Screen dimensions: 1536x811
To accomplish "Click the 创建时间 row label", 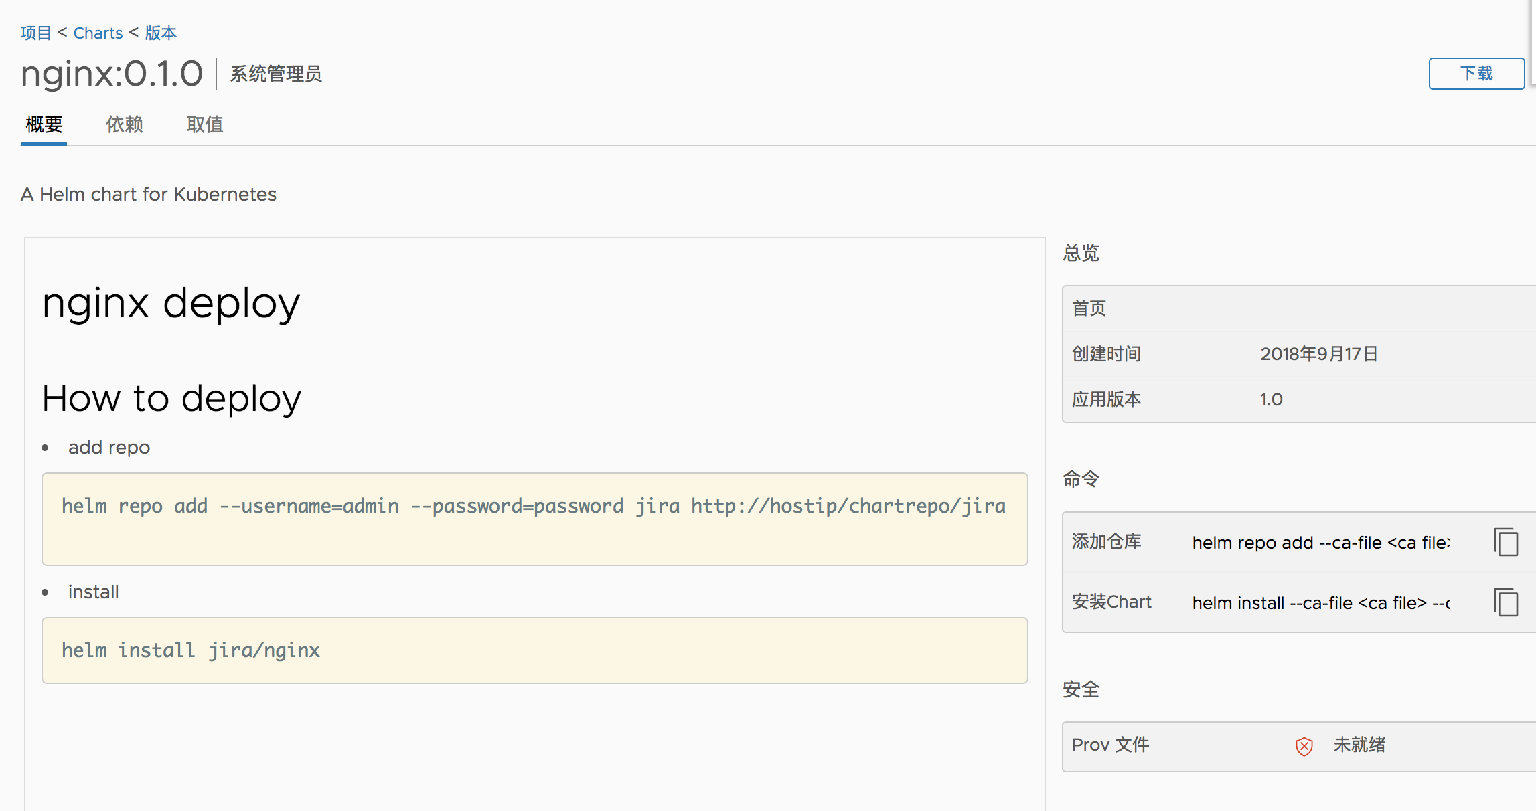I will (1106, 354).
